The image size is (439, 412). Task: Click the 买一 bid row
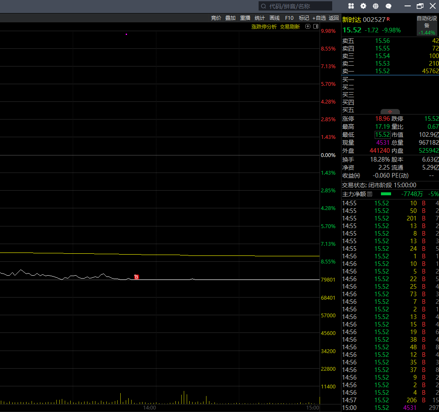point(390,80)
